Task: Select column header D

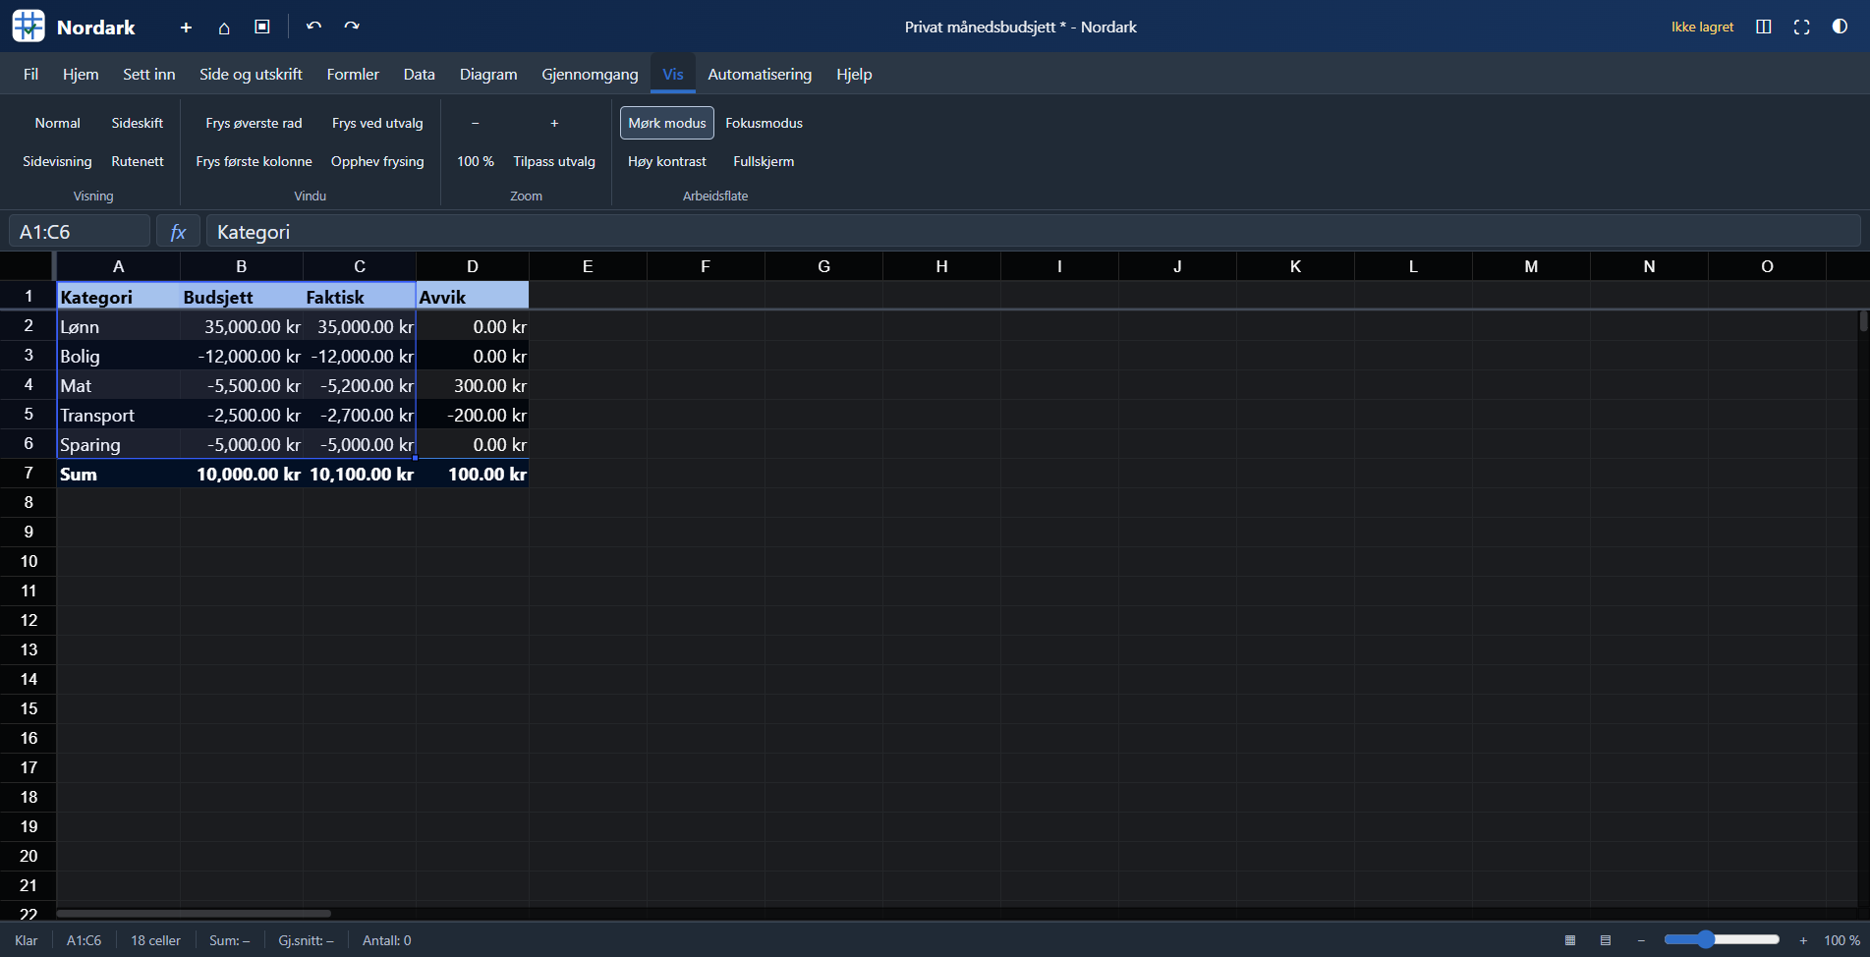Action: click(x=473, y=266)
